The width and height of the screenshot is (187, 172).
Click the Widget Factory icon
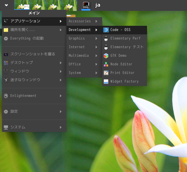click(106, 81)
